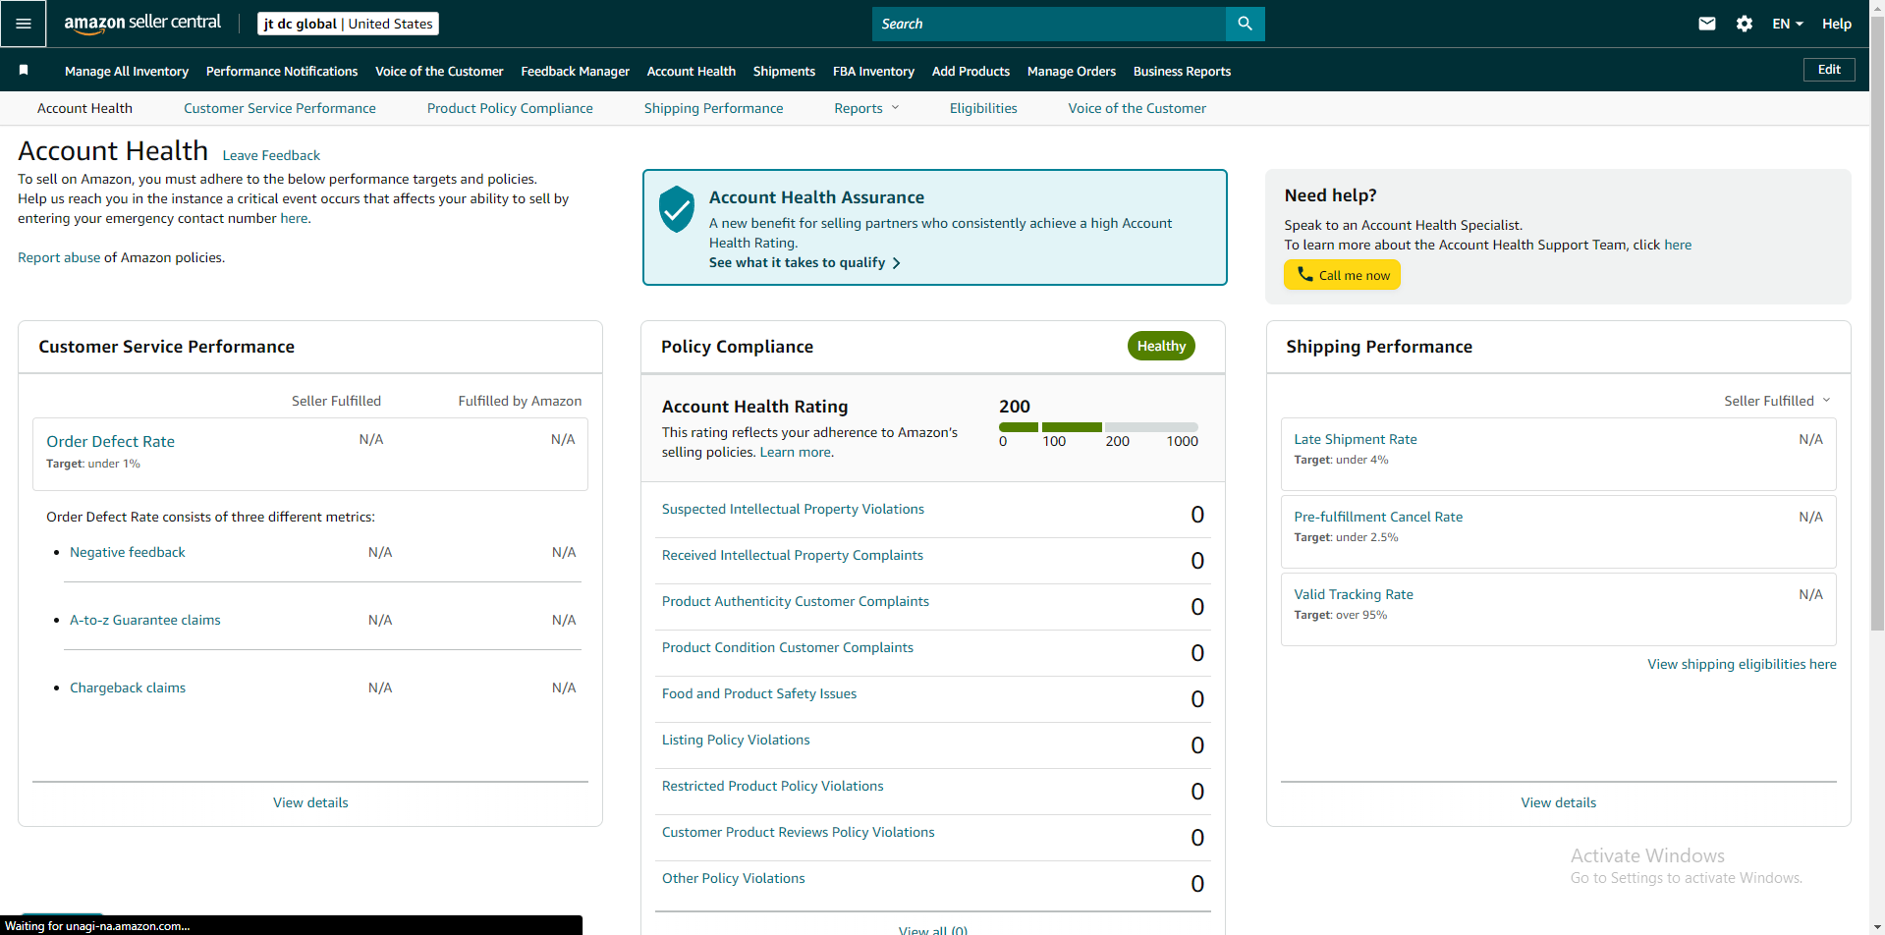Image resolution: width=1885 pixels, height=935 pixels.
Task: Open Product Authenticity Customer Complaints
Action: pyautogui.click(x=795, y=601)
